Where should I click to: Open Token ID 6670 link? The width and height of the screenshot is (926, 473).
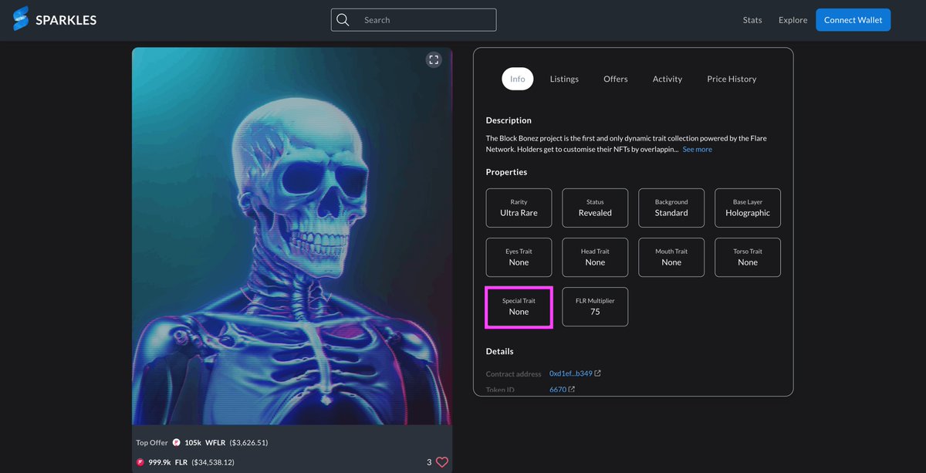pyautogui.click(x=558, y=390)
